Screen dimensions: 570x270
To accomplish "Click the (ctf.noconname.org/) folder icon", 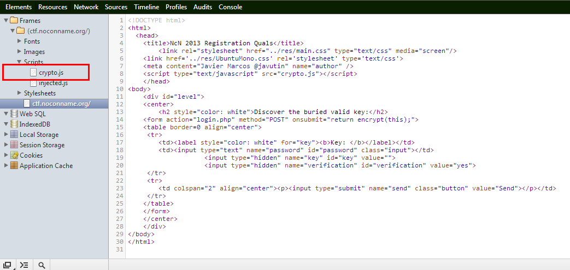I will (21, 31).
